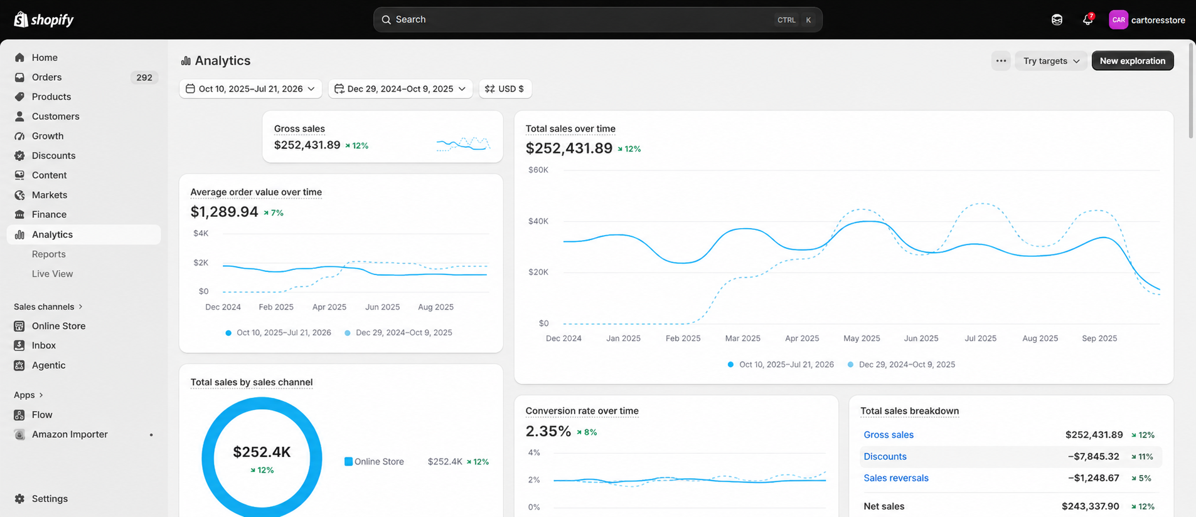Click the Online Store icon
1196x517 pixels.
tap(19, 326)
